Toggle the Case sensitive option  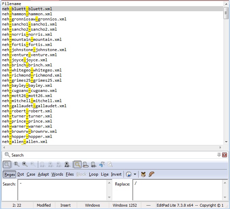[31, 174]
